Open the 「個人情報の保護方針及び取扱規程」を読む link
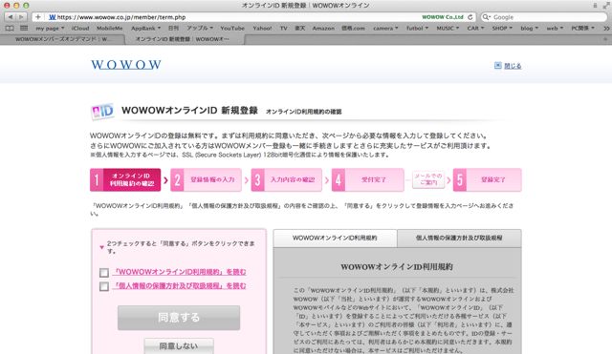The height and width of the screenshot is (354, 612). (x=180, y=286)
